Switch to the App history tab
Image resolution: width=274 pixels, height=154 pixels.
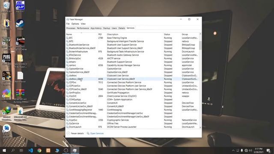[96, 28]
